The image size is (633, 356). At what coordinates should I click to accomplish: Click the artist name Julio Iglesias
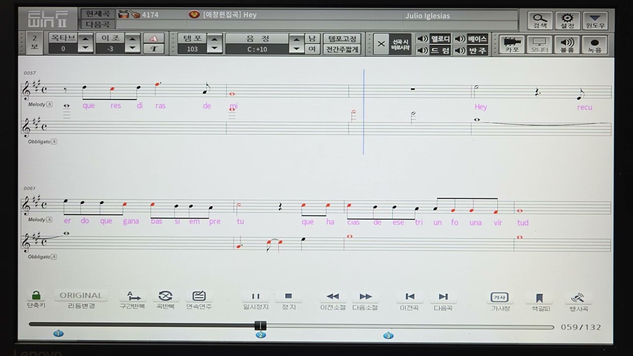pos(428,16)
